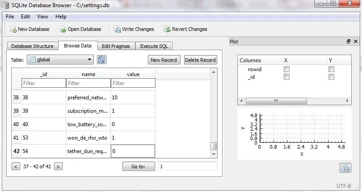This screenshot has height=192, width=362.
Task: Select the _id cell showing 53
Action: coord(44,138)
